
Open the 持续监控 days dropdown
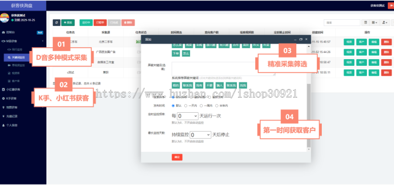[201, 135]
